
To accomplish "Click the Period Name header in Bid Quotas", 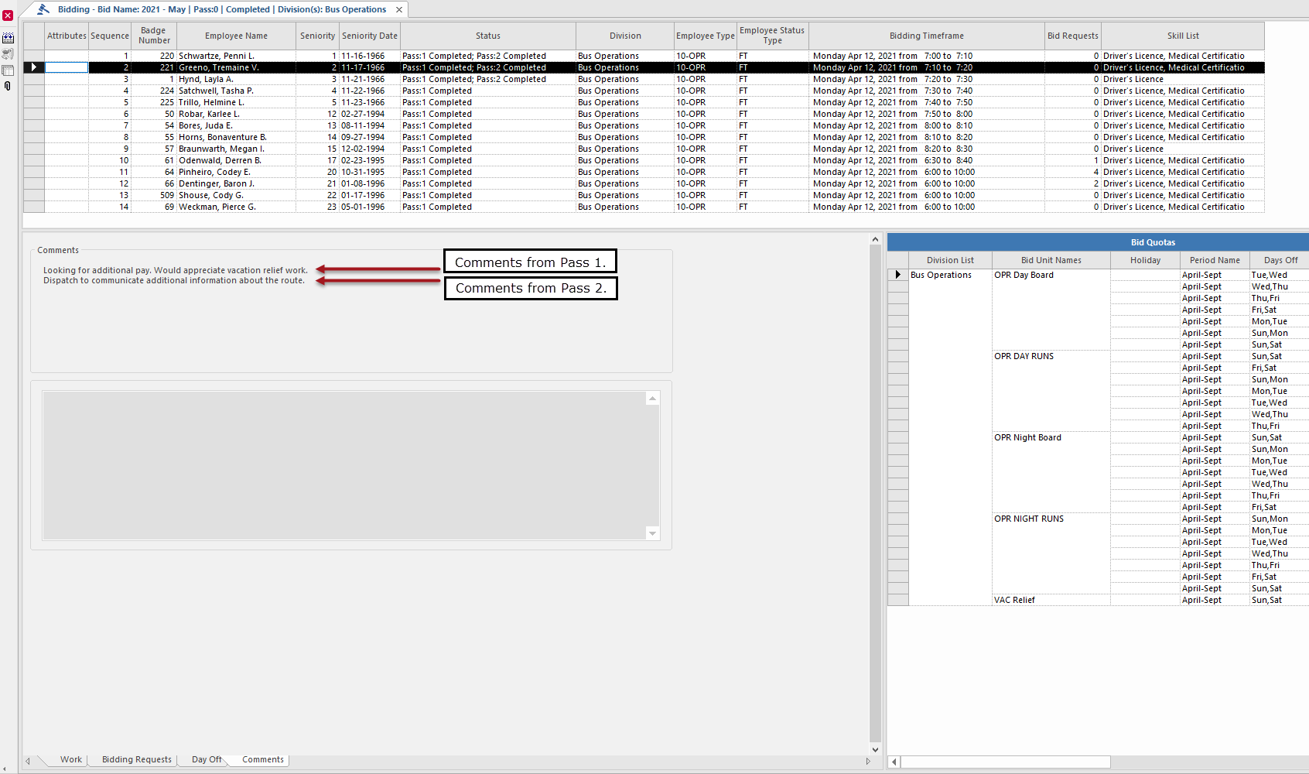I will pyautogui.click(x=1214, y=260).
